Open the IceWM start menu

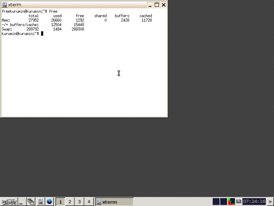9,202
